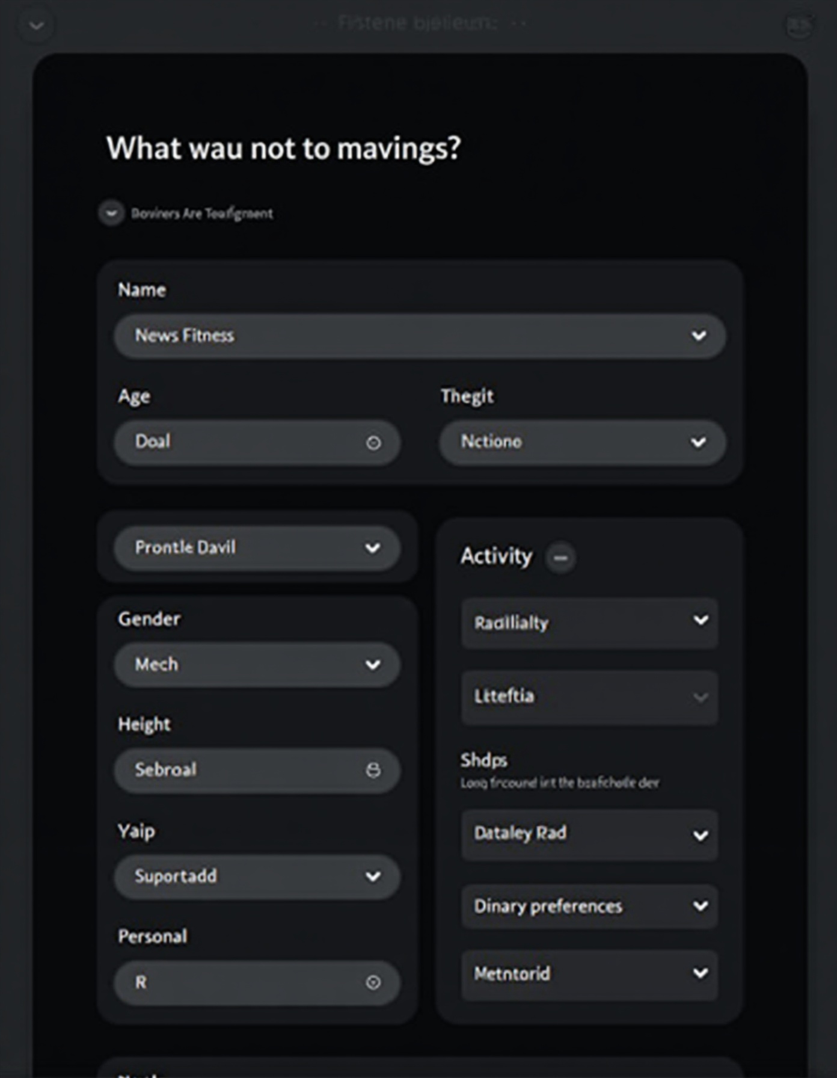Click the Personal input containing R
The height and width of the screenshot is (1078, 837).
click(x=241, y=982)
